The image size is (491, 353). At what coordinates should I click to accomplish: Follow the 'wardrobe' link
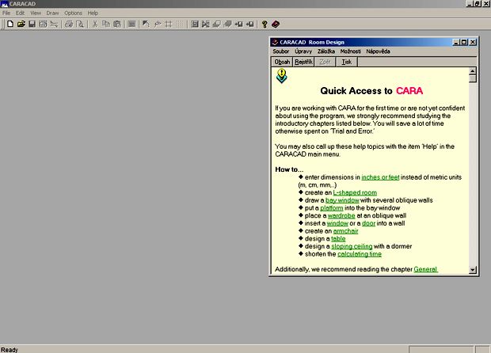point(341,215)
